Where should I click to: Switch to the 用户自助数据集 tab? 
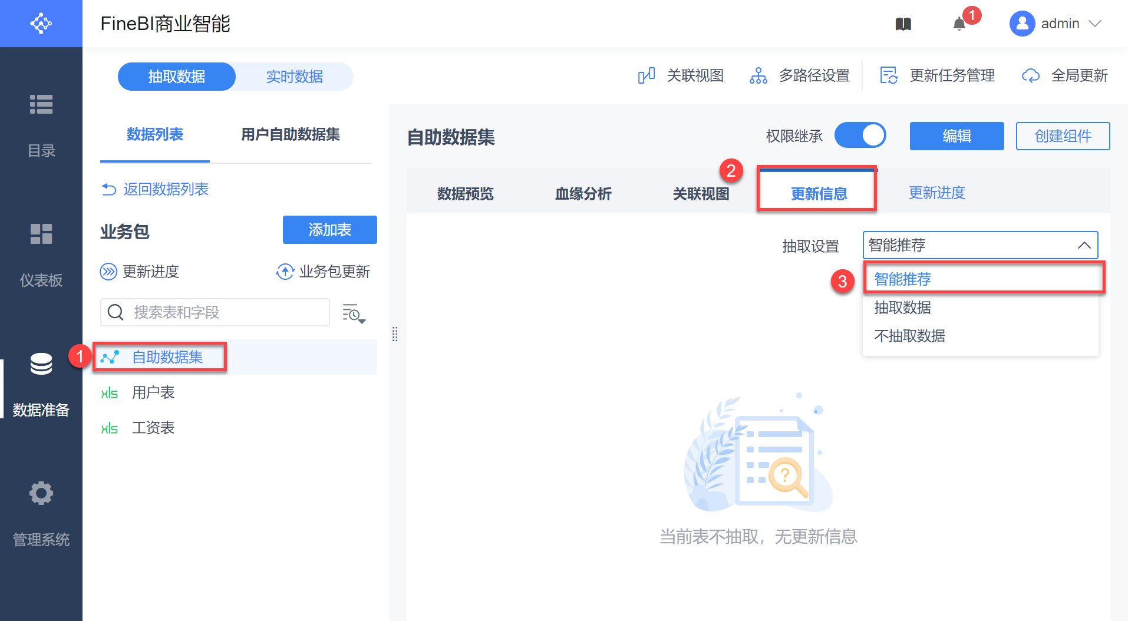(x=291, y=135)
